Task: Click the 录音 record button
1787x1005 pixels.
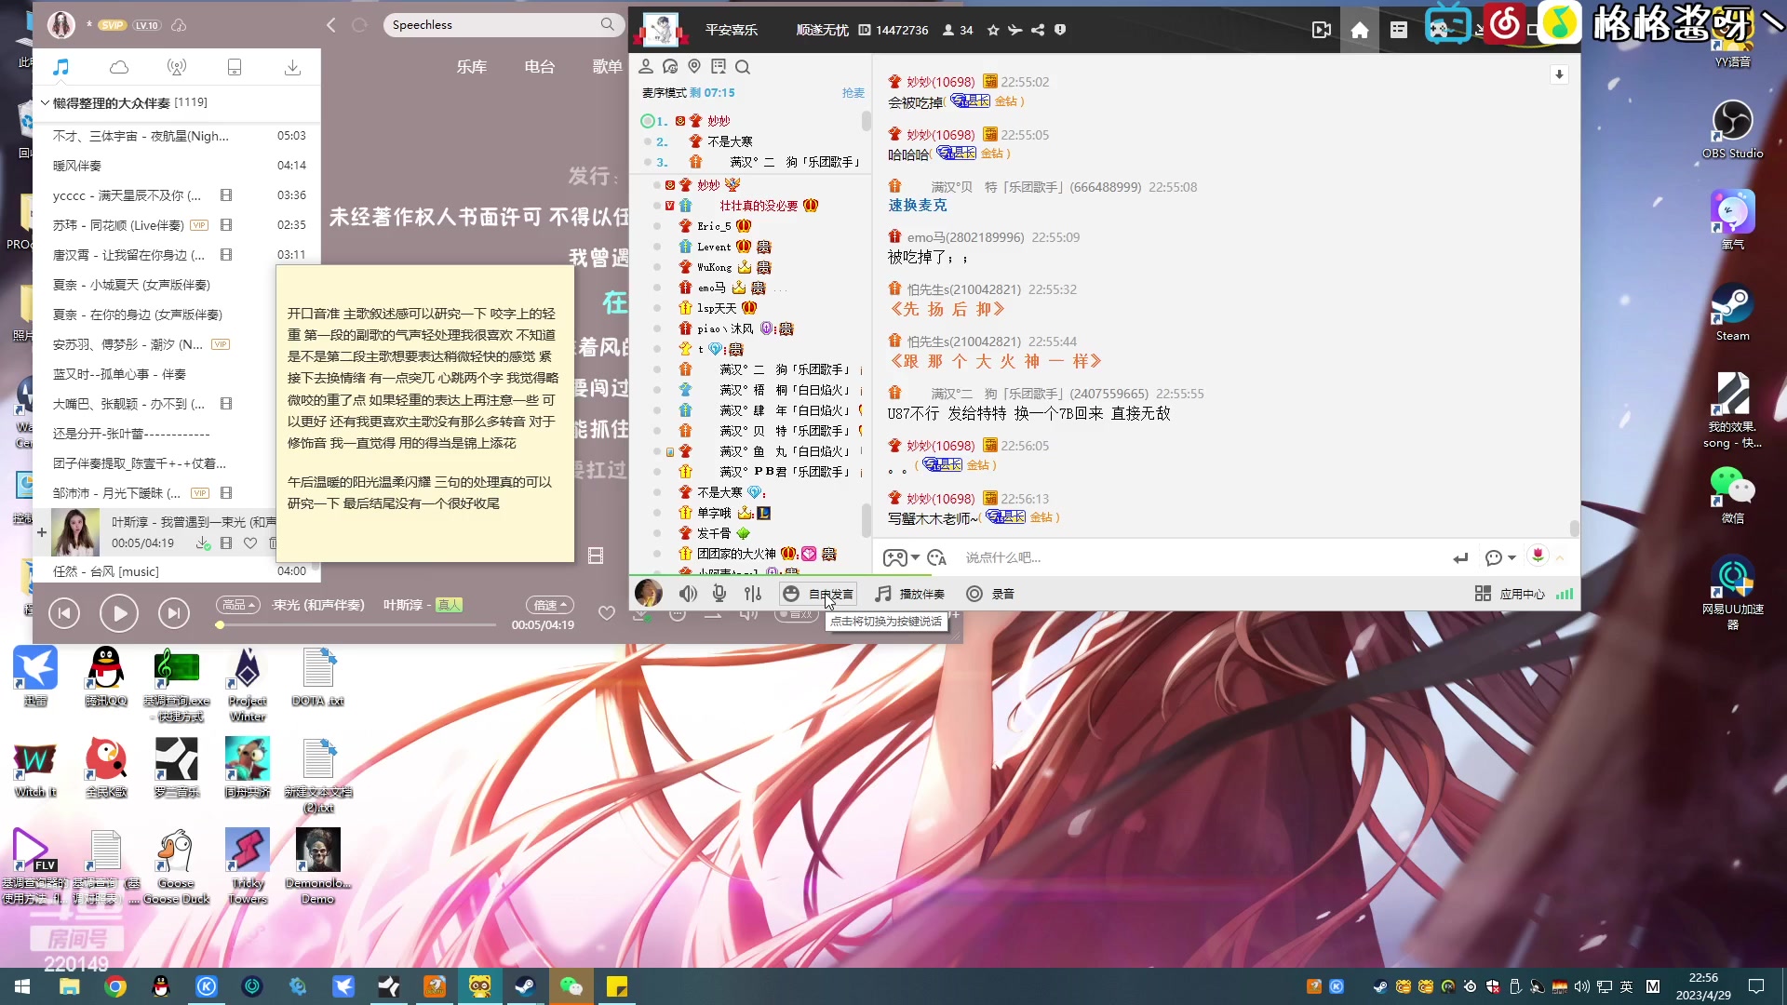Action: [990, 594]
